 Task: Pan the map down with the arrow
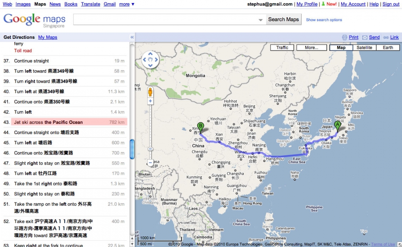tap(150, 65)
